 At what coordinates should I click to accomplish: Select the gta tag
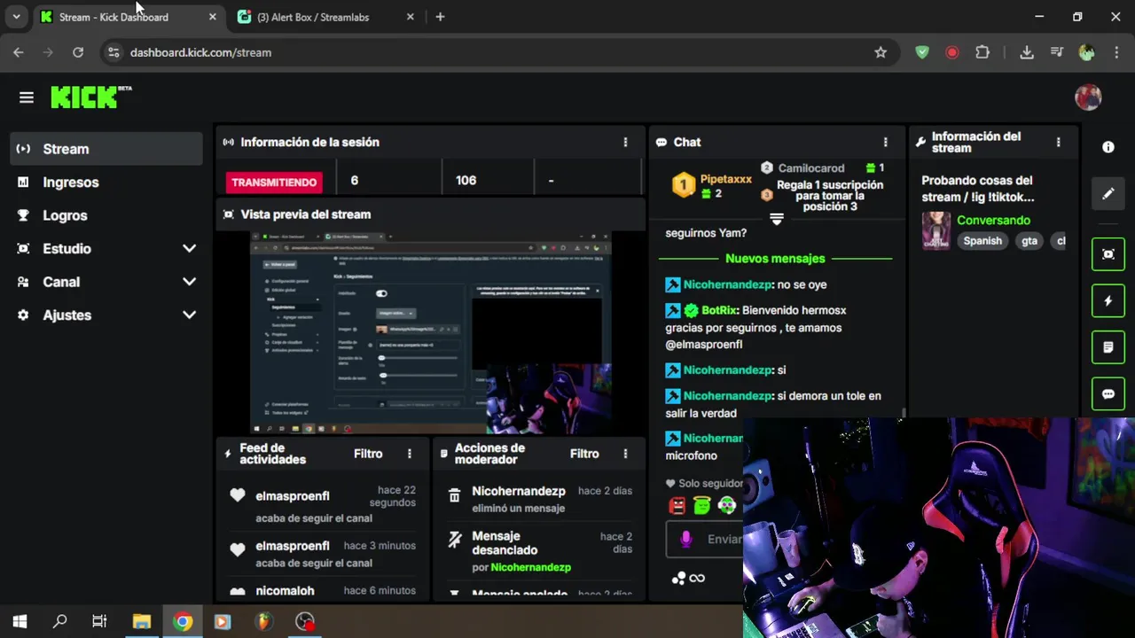pos(1029,241)
